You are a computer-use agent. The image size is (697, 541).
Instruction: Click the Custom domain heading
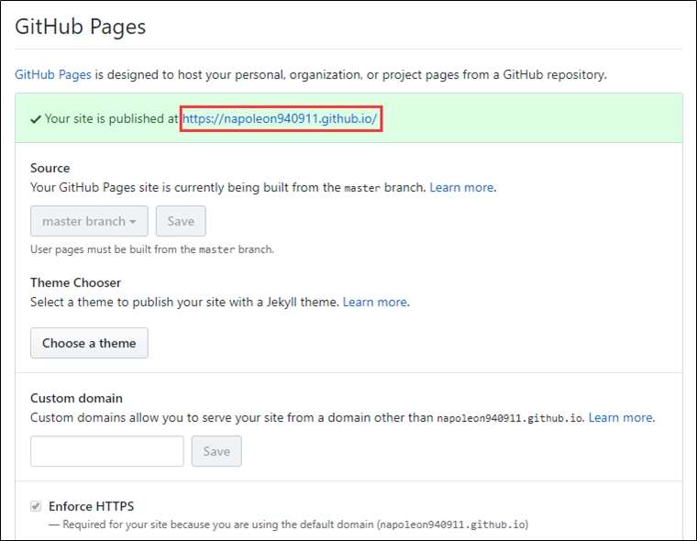[76, 398]
